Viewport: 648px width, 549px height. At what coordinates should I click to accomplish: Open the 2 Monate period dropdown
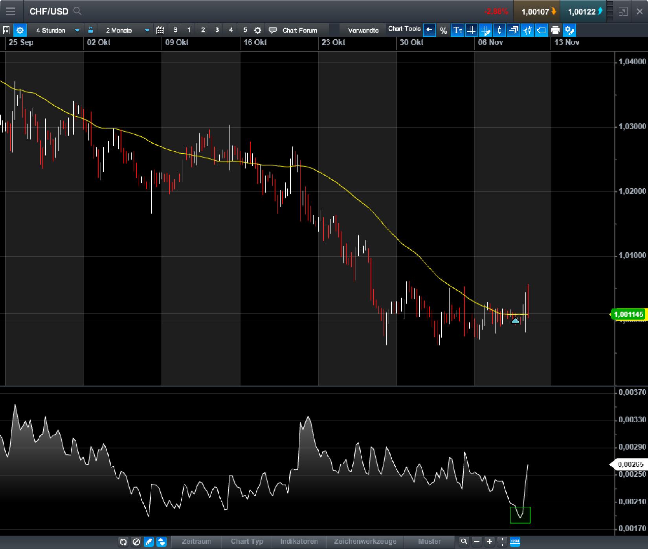[x=126, y=30]
